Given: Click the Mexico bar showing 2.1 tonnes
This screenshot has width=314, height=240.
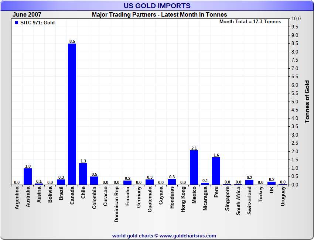Looking at the screenshot, I should (194, 167).
